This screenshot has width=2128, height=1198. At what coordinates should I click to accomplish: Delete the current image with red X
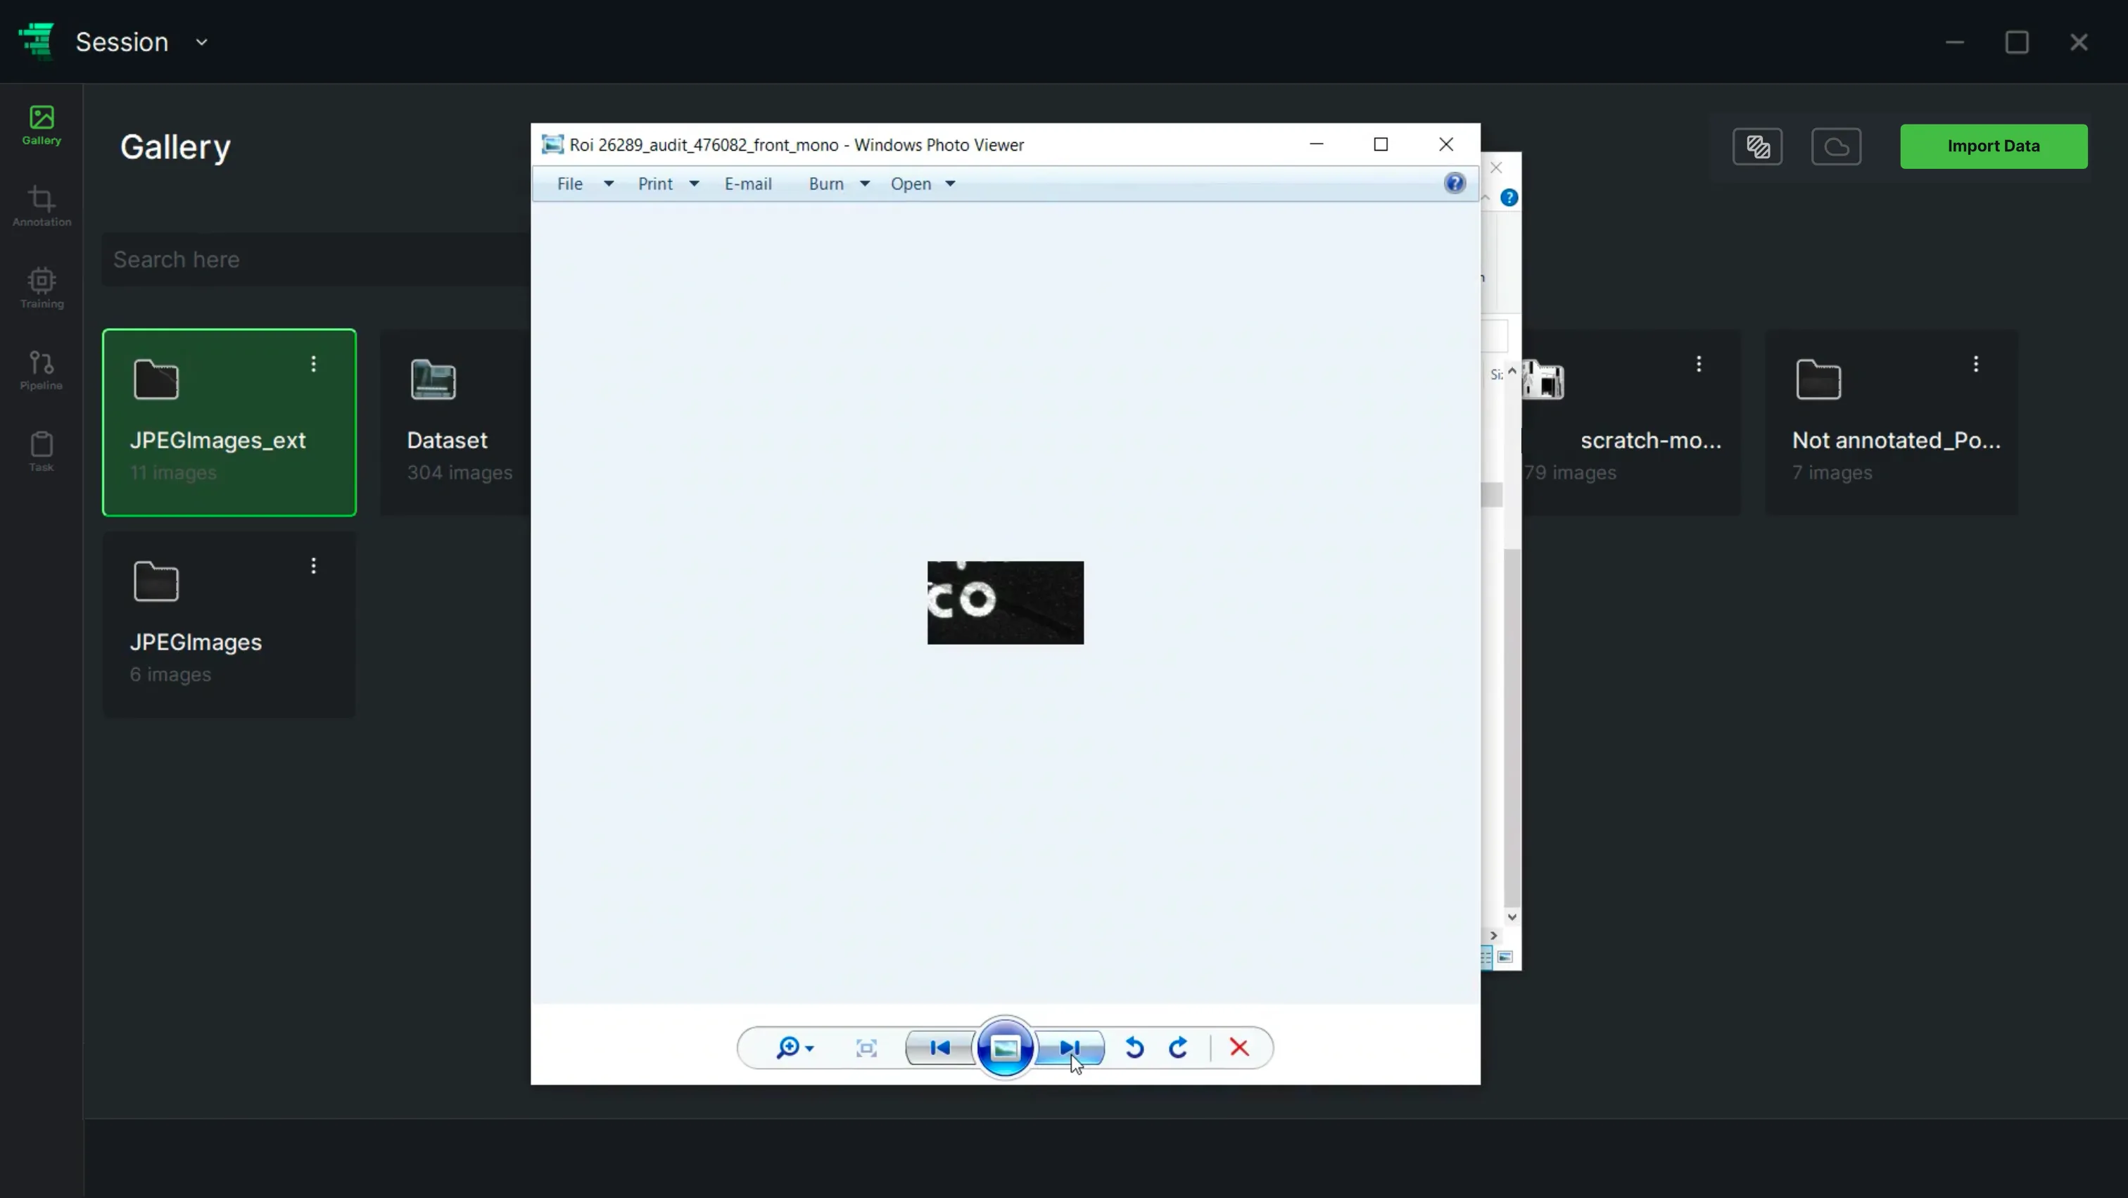1239,1047
